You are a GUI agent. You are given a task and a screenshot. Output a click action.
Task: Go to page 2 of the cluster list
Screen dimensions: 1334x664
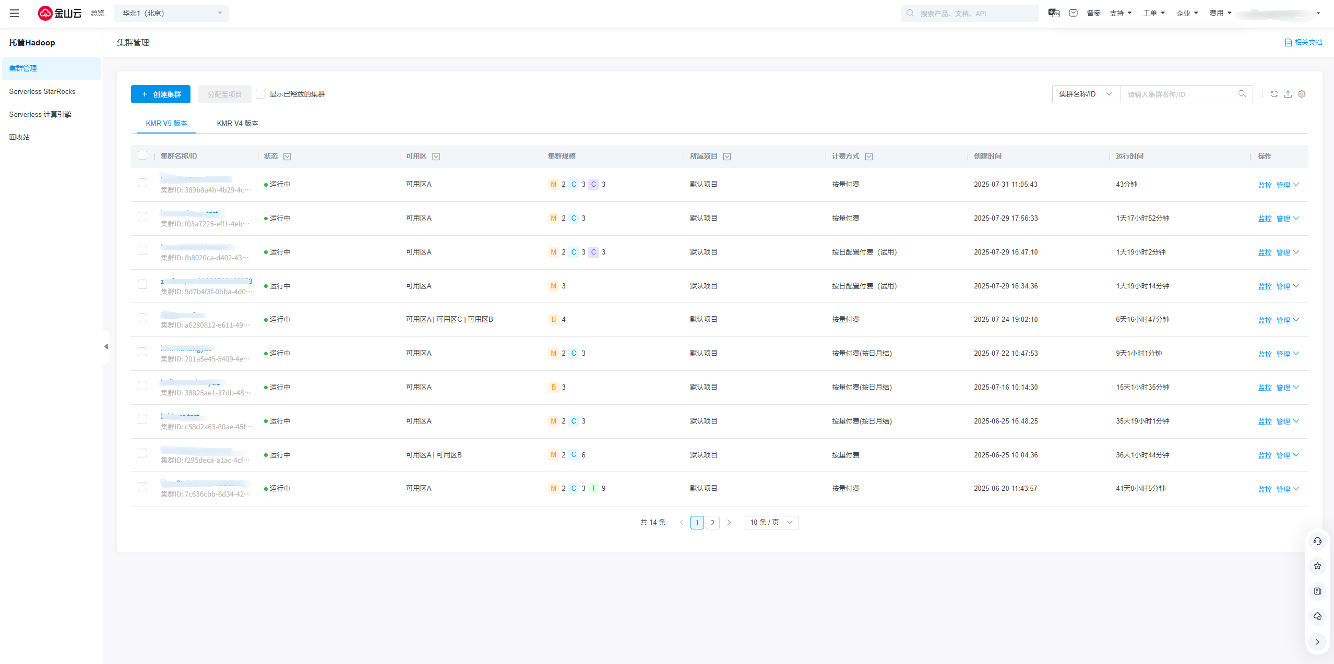[x=712, y=523]
